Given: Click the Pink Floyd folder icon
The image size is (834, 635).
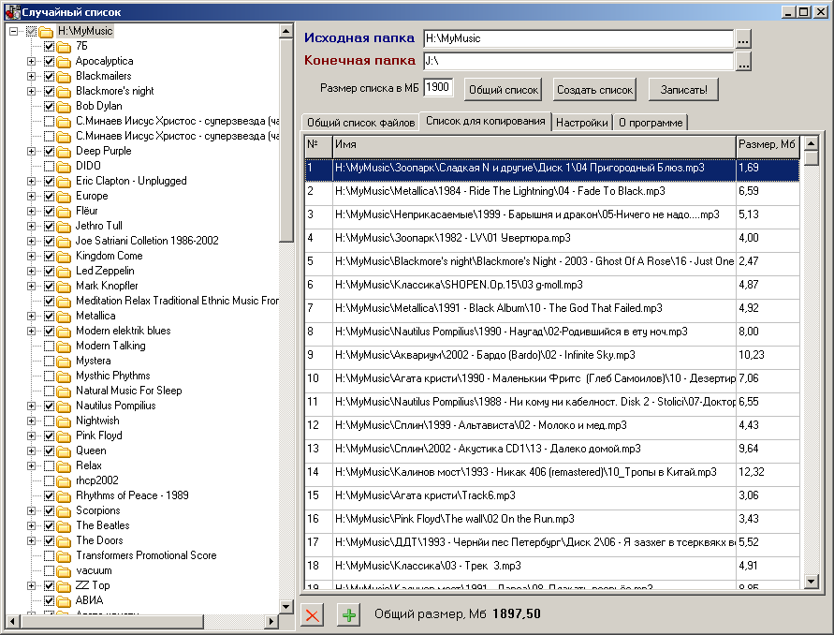Looking at the screenshot, I should pyautogui.click(x=64, y=436).
